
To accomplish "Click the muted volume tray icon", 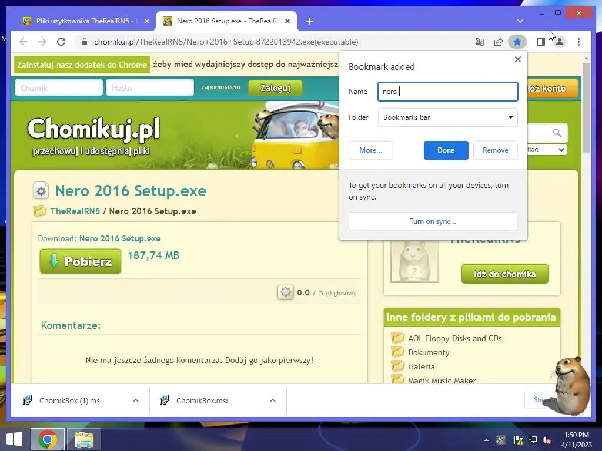I will (547, 440).
